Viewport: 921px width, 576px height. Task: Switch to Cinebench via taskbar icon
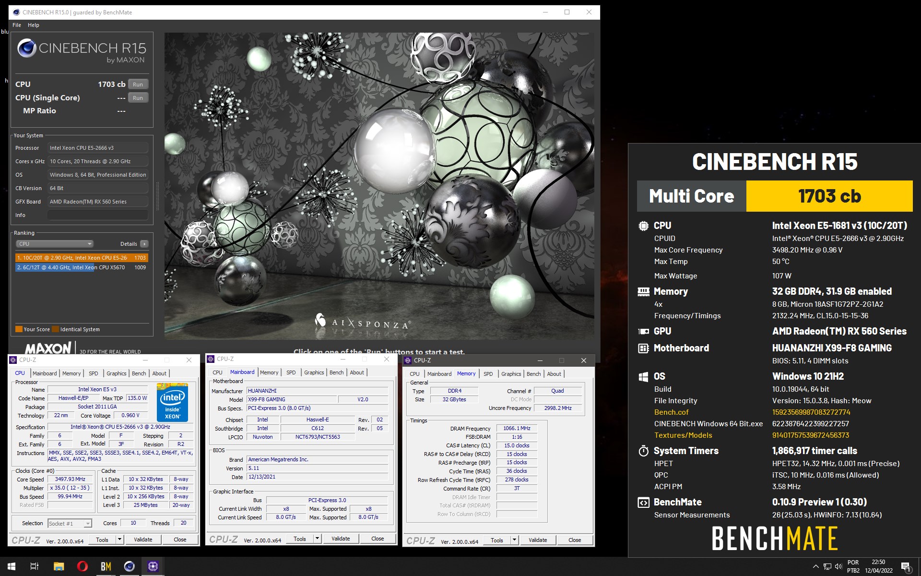129,566
